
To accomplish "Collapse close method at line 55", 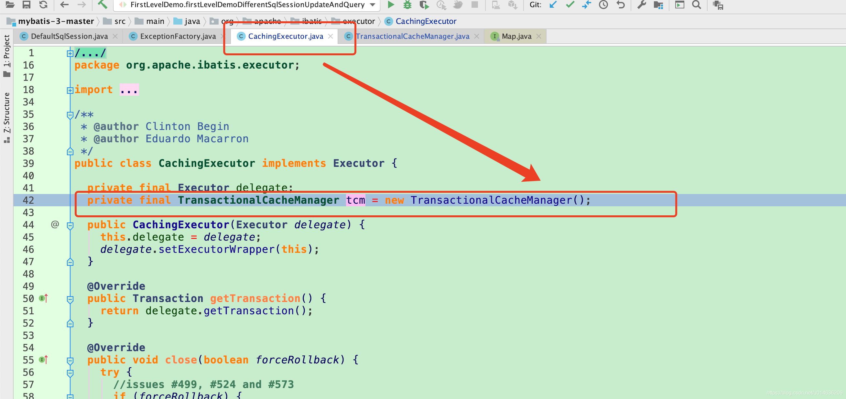I will tap(70, 361).
